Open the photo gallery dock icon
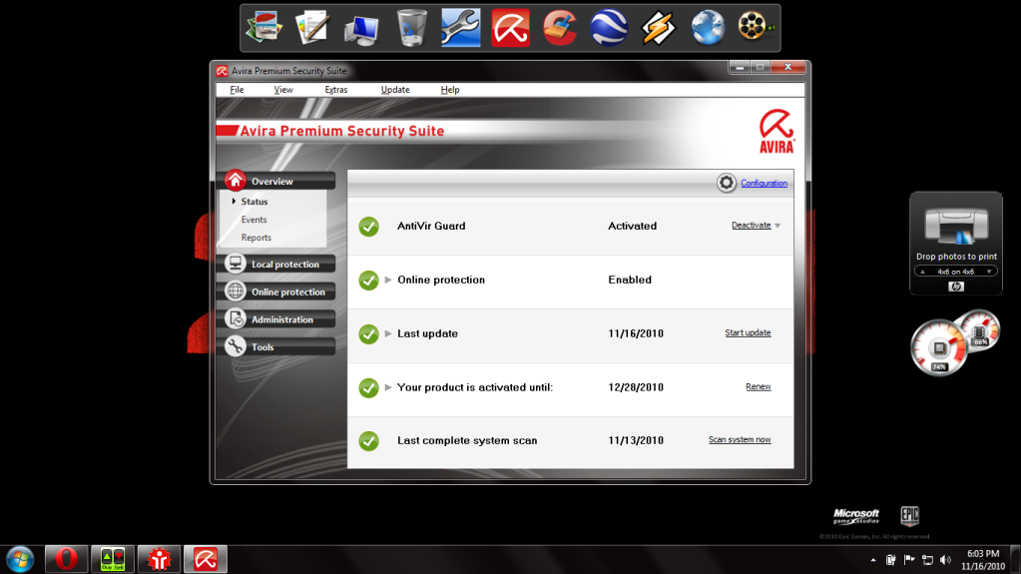1021x574 pixels. pos(264,27)
